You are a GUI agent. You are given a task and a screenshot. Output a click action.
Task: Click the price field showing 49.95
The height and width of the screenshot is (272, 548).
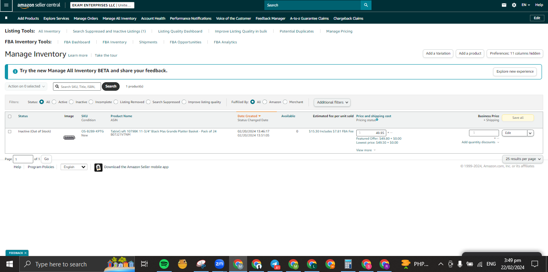371,133
